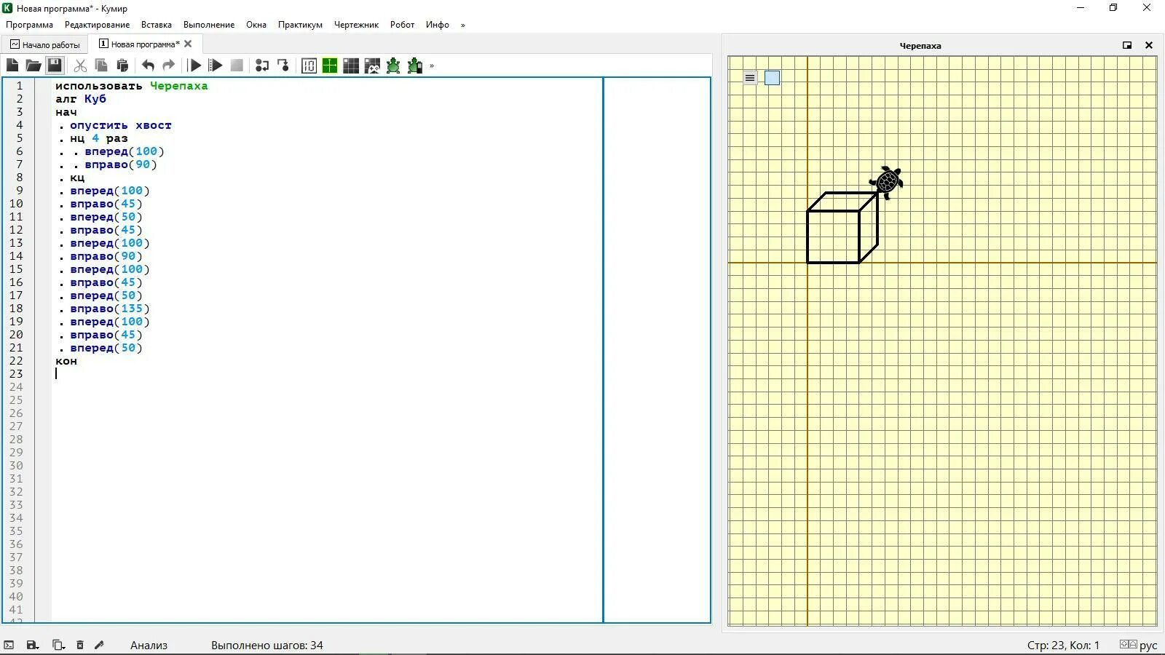Open the Register actor window
Image resolution: width=1165 pixels, height=655 pixels.
pyautogui.click(x=309, y=65)
